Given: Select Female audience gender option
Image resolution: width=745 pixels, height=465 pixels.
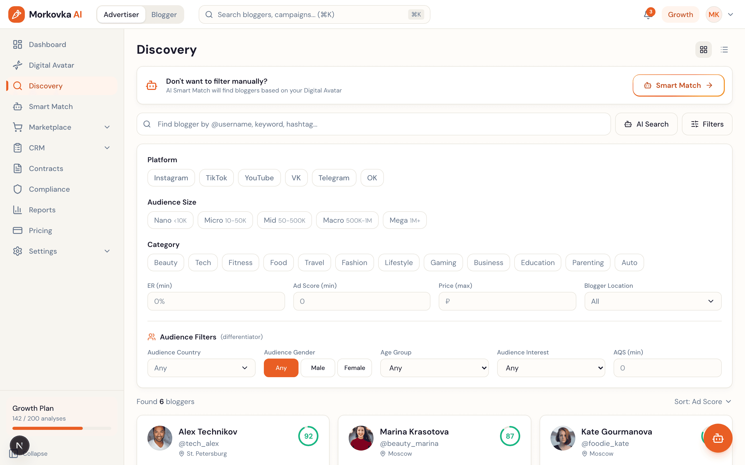Looking at the screenshot, I should coord(354,368).
